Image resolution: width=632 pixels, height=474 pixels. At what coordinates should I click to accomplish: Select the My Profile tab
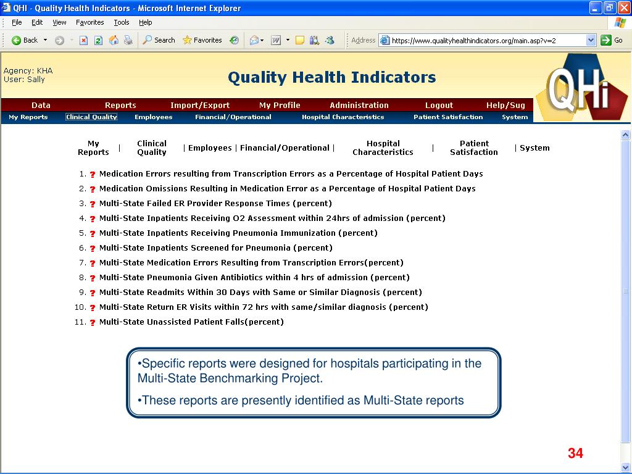[280, 105]
